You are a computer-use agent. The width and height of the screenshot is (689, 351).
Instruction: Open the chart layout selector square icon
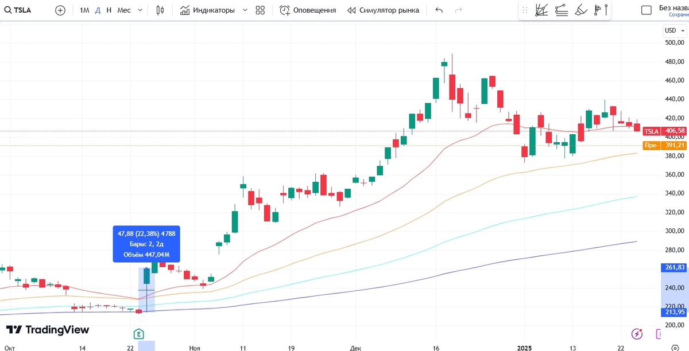(x=646, y=10)
